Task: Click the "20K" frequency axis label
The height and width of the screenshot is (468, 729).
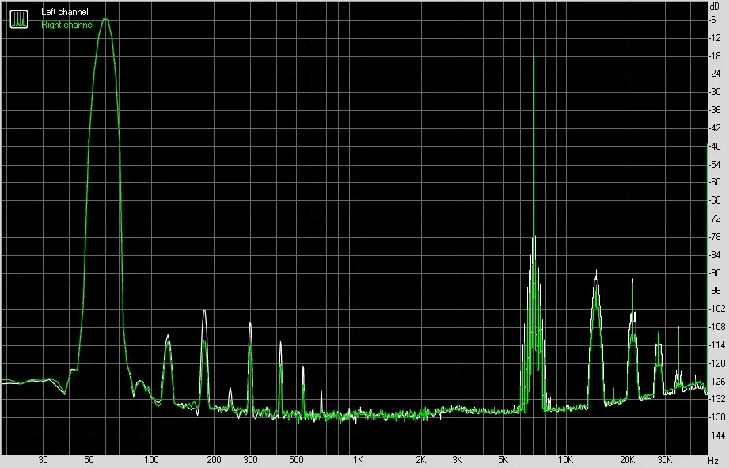Action: pos(628,460)
